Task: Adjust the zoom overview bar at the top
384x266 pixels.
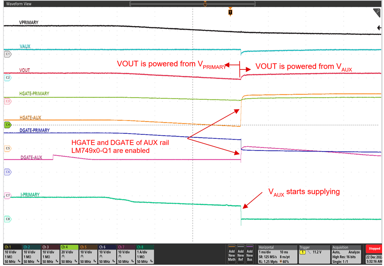Action: (x=193, y=3)
